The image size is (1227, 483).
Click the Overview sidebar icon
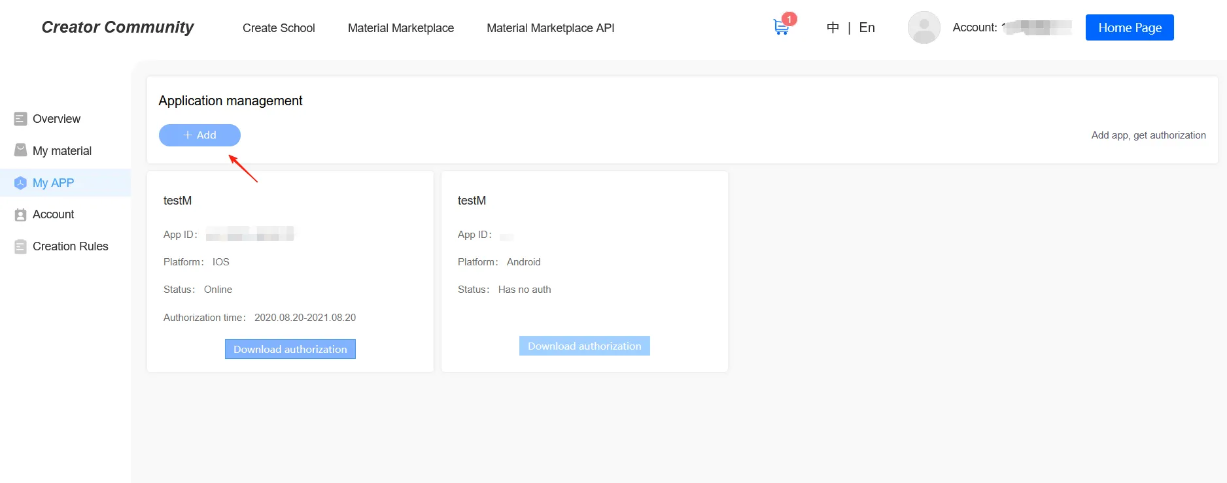[20, 119]
